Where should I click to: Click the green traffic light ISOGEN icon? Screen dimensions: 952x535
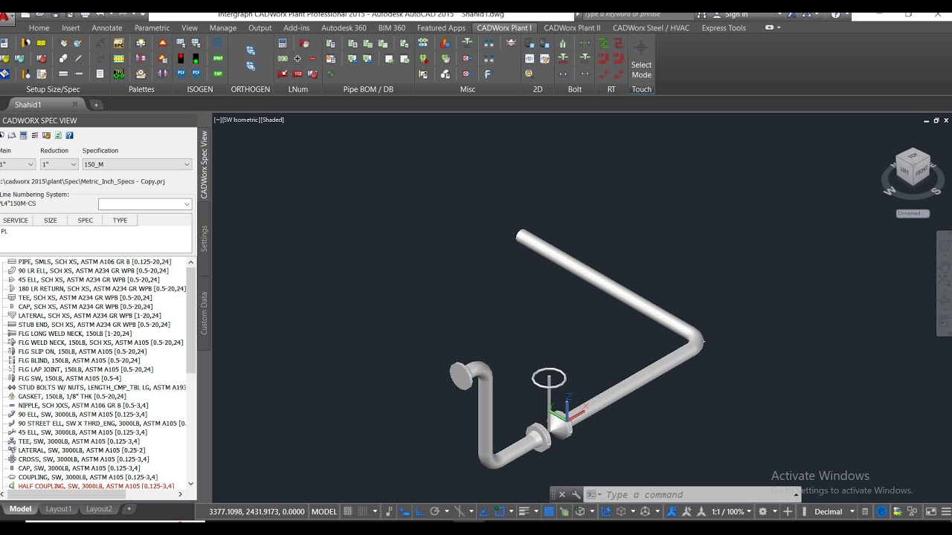point(196,58)
